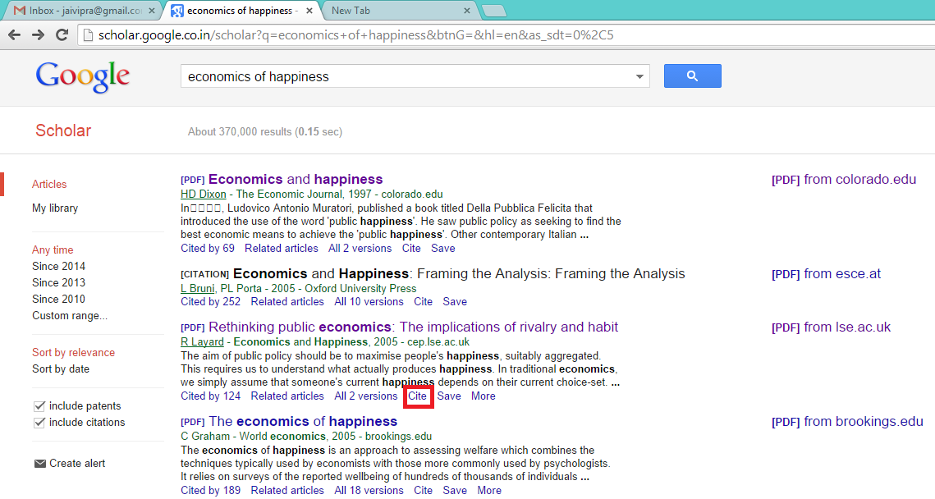The height and width of the screenshot is (499, 935).
Task: Open My library
Action: point(55,208)
